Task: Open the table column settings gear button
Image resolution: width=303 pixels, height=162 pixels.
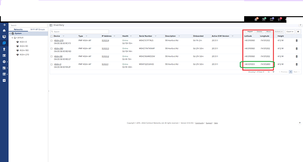Action: (298, 32)
